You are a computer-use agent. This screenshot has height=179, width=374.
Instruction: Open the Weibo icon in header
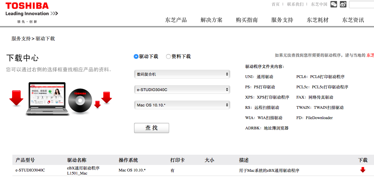[343, 4]
